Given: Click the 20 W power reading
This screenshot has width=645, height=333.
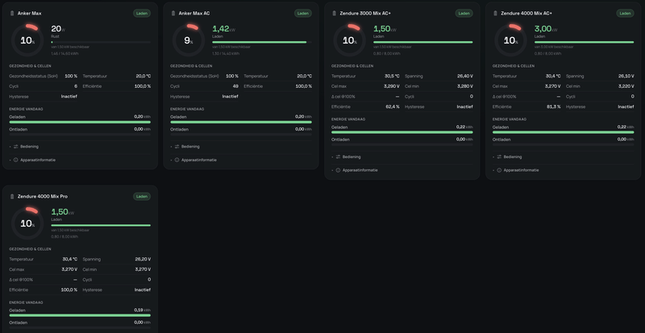Looking at the screenshot, I should click(x=58, y=29).
